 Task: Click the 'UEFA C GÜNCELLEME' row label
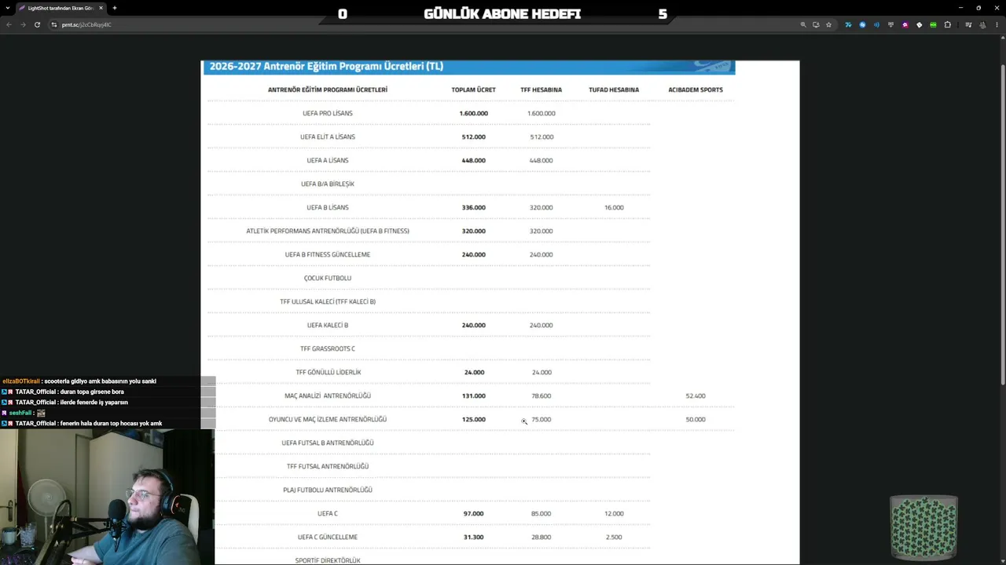[x=328, y=537]
